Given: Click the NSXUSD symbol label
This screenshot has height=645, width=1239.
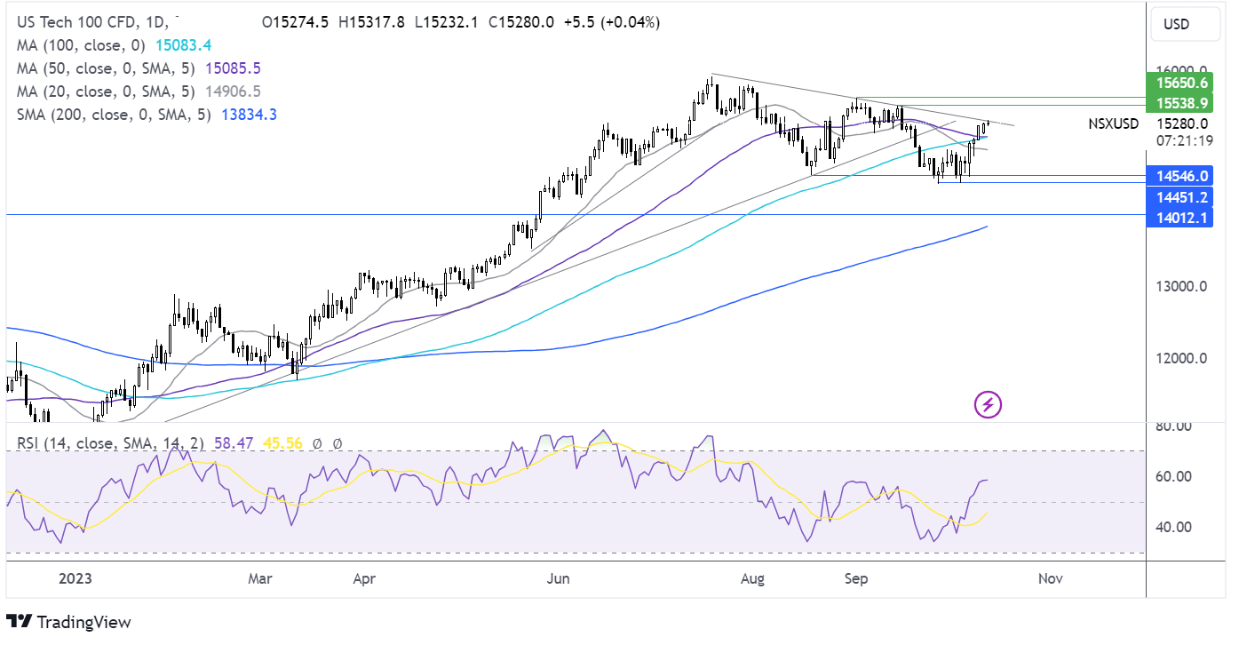Looking at the screenshot, I should point(1113,123).
